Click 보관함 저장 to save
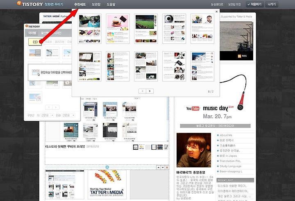Image resolution: width=295 pixels, height=201 pixels. tap(234, 5)
